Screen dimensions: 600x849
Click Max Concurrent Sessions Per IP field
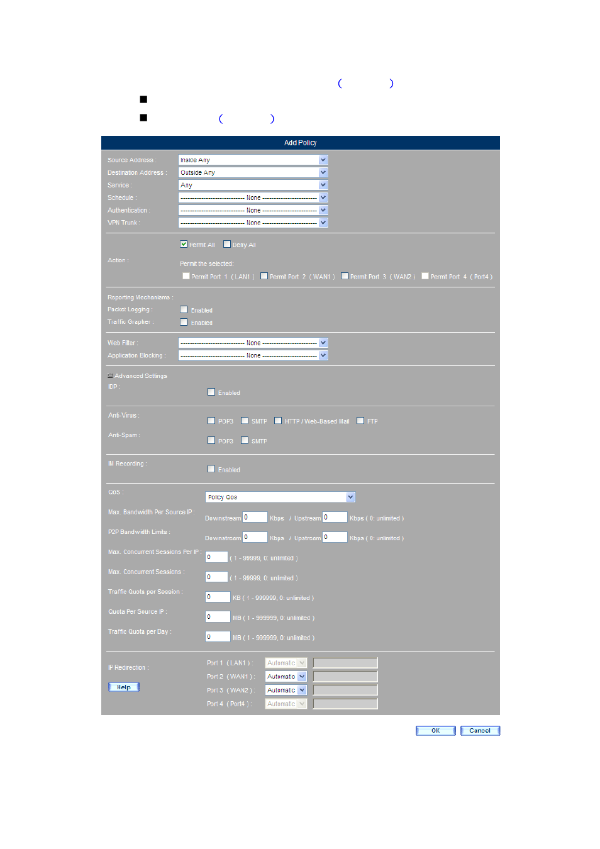216,557
